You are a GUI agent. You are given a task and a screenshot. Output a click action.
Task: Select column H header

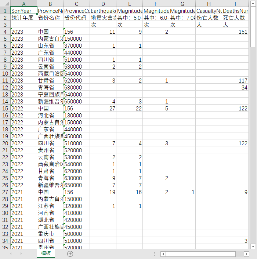click(x=209, y=4)
